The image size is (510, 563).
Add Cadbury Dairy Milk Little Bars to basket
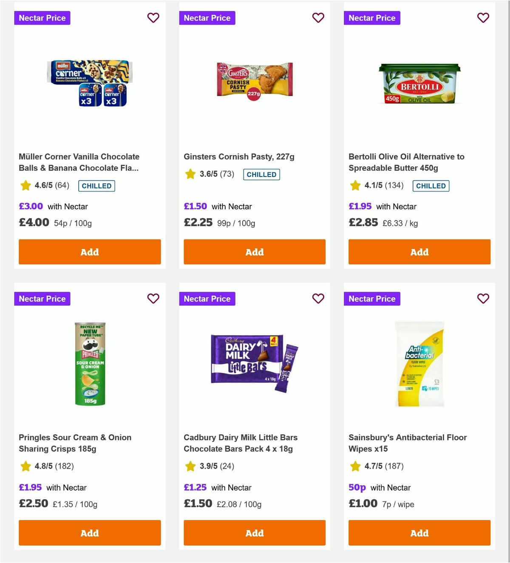(x=254, y=533)
